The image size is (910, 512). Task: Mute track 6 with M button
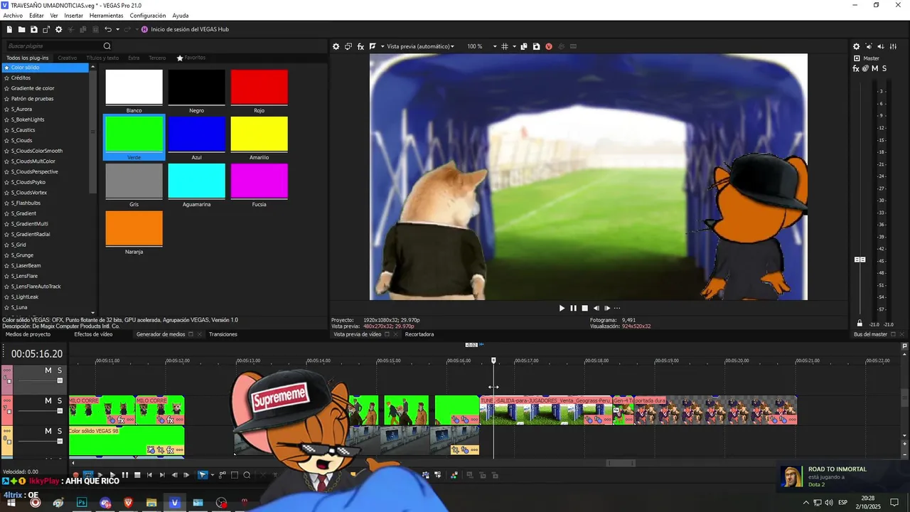click(48, 370)
